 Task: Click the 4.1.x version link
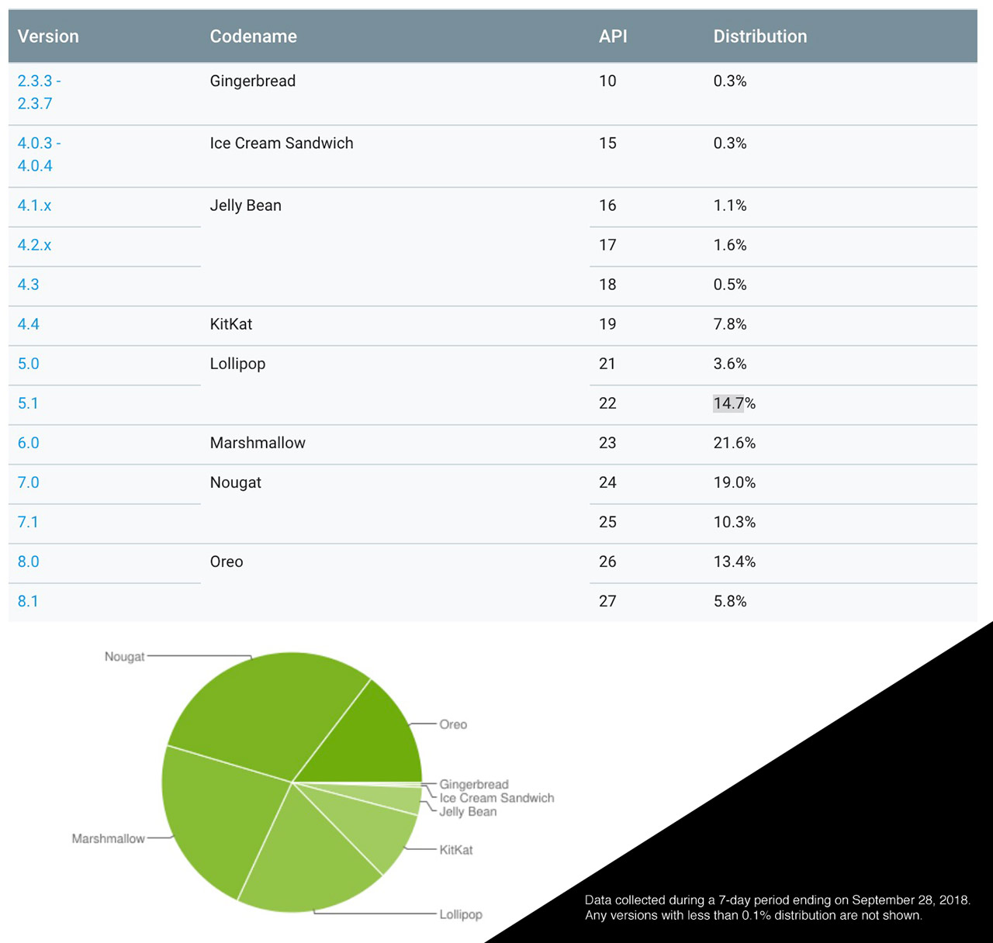point(35,206)
